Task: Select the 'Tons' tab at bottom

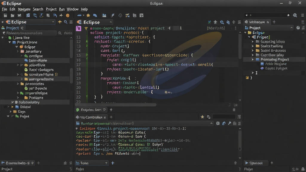Action: (x=92, y=163)
